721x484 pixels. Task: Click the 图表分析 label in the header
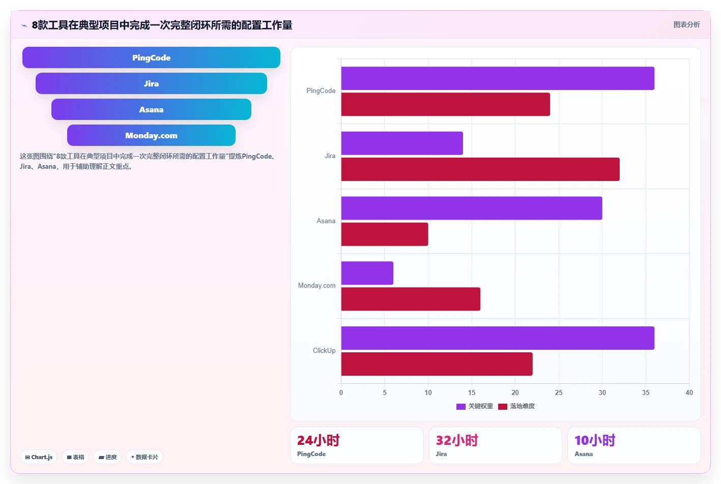point(686,24)
